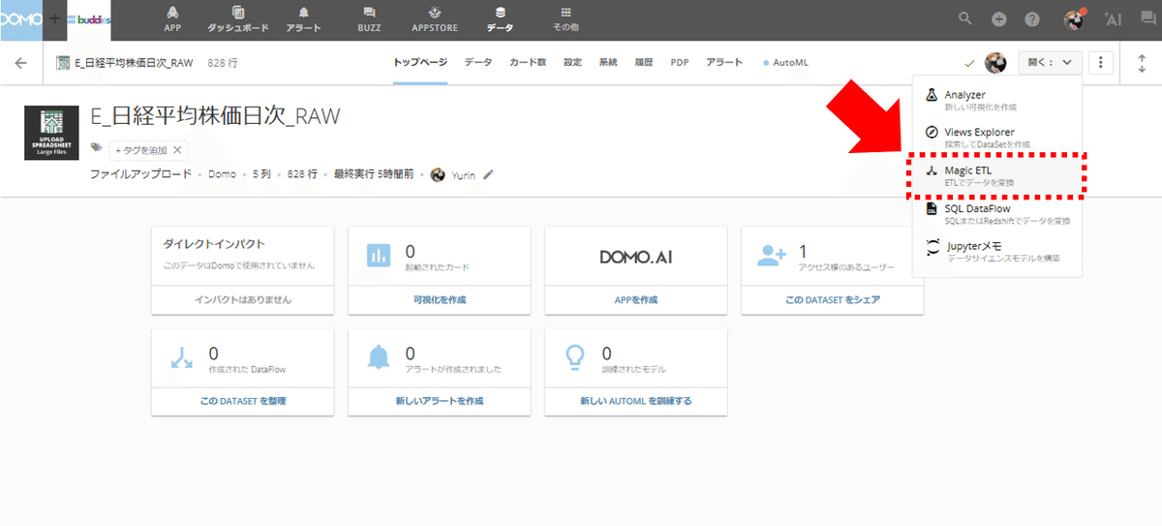Switch to the 系統 tab

[608, 63]
